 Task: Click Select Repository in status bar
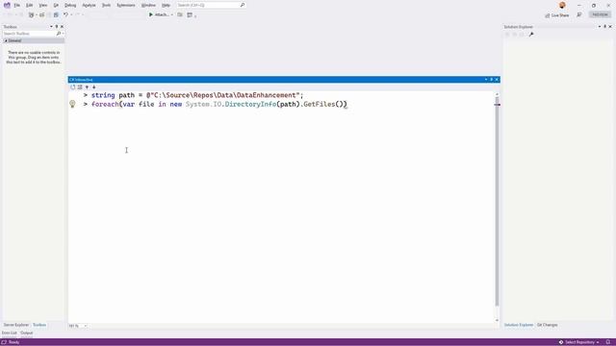point(579,342)
